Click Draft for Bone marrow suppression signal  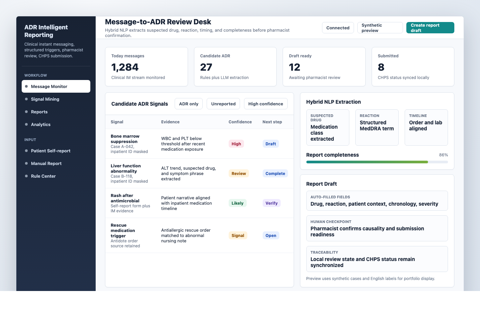click(x=270, y=144)
